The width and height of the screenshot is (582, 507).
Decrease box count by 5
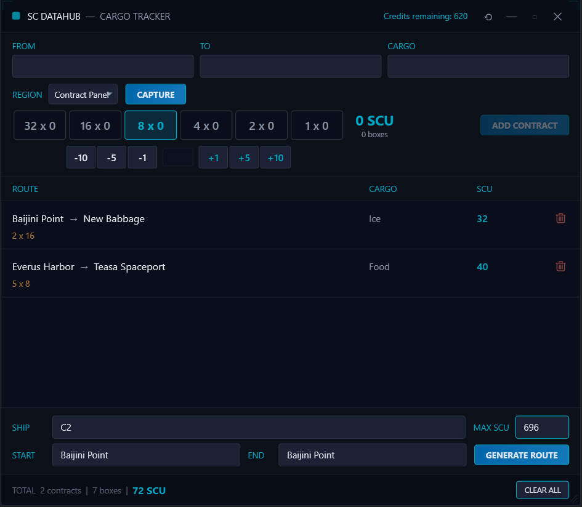111,158
